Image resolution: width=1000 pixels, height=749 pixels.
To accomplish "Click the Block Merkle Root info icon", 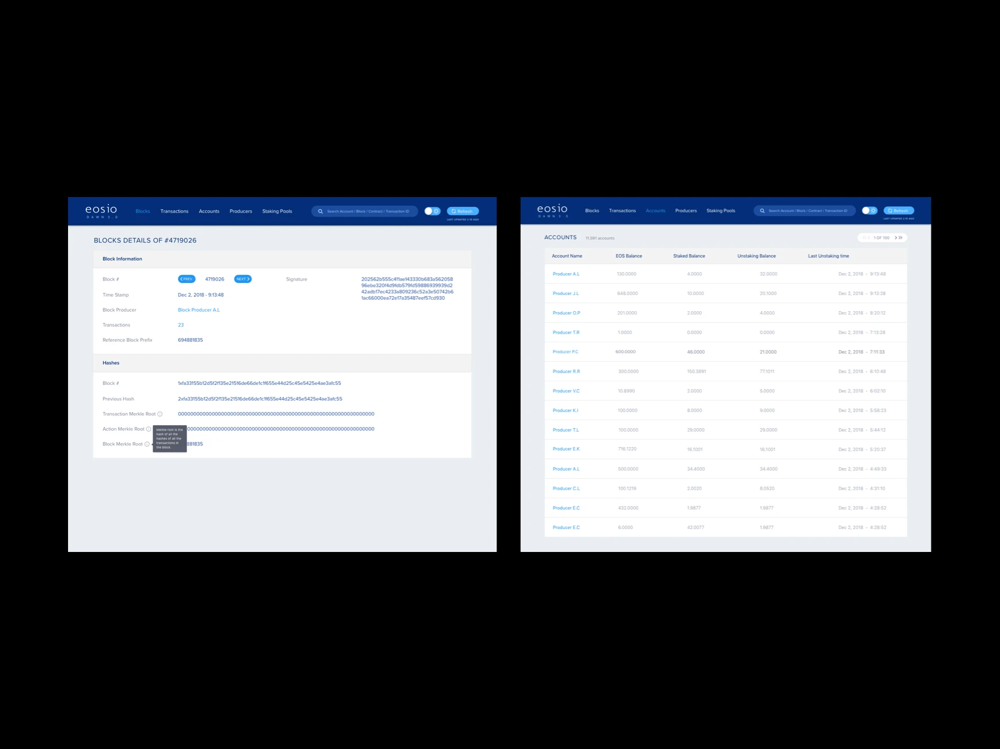I will (x=148, y=444).
